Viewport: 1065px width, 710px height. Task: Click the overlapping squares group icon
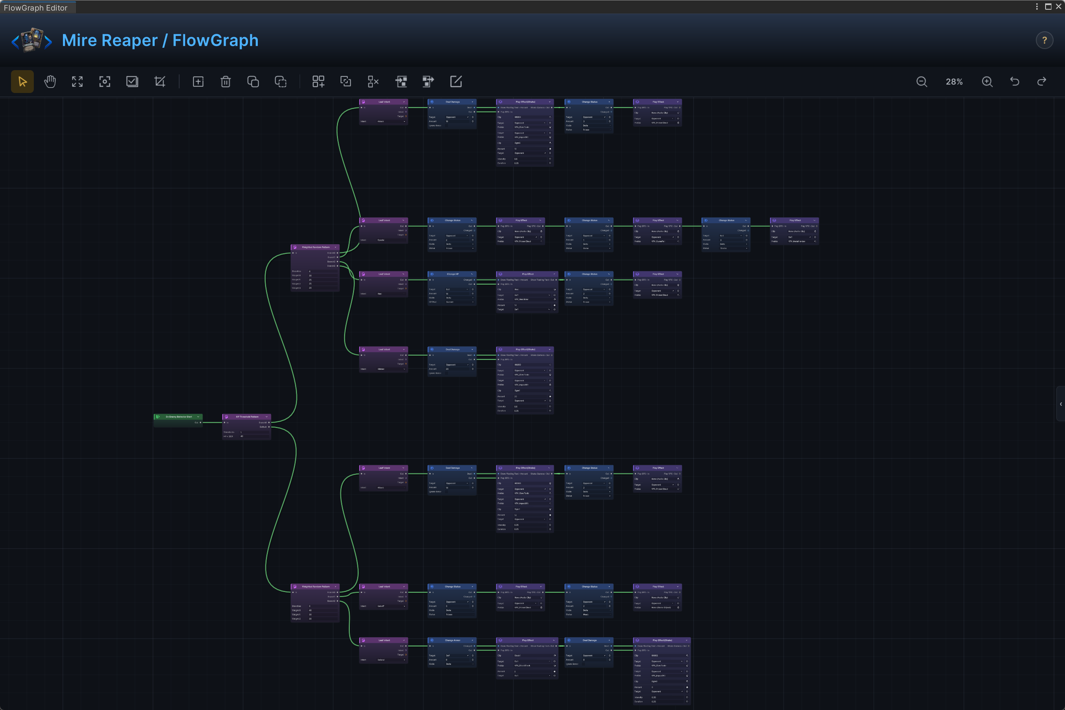click(346, 82)
